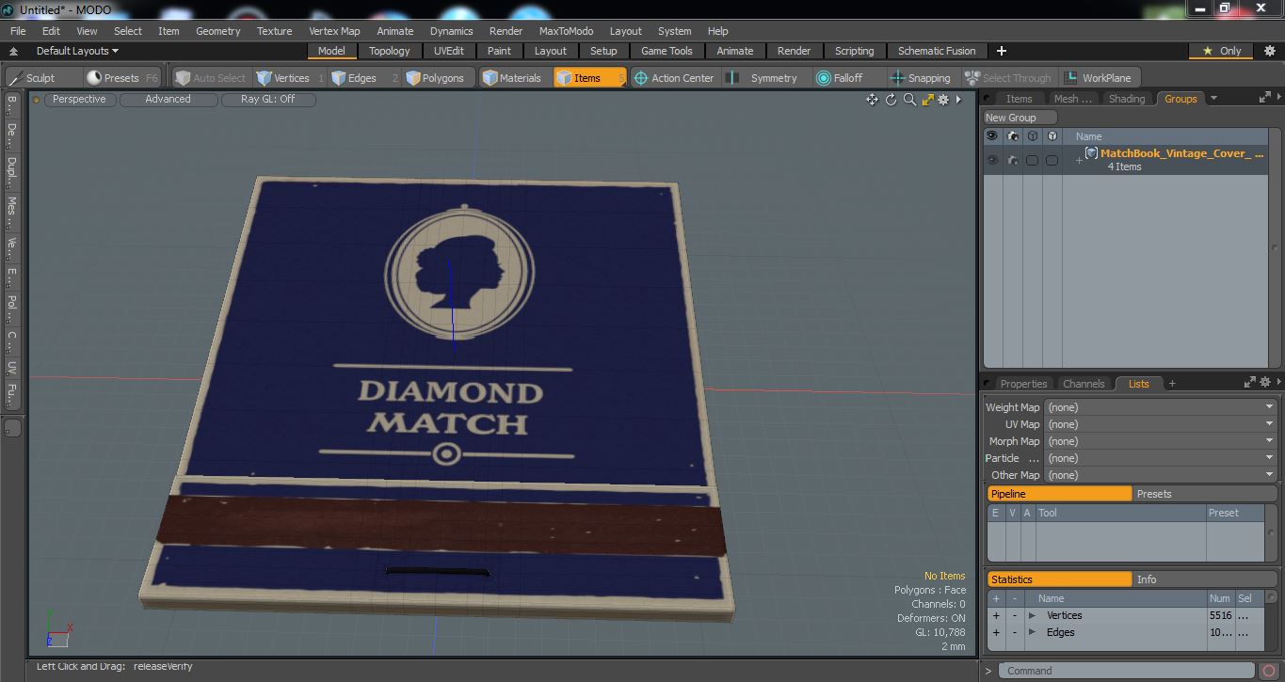This screenshot has width=1285, height=682.
Task: Open the Morph Map dropdown
Action: coord(1159,441)
